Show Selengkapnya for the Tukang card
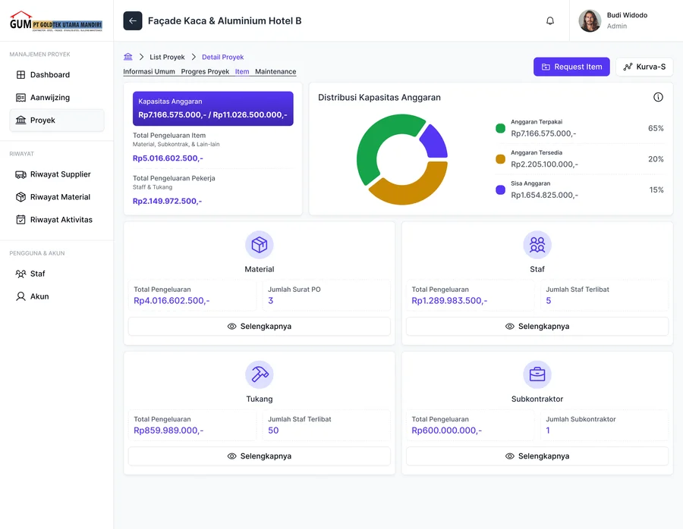 point(260,456)
